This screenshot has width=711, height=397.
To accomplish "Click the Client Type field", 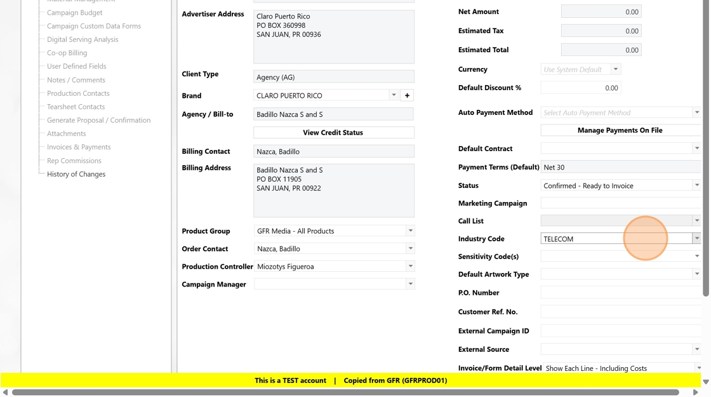I will 334,77.
